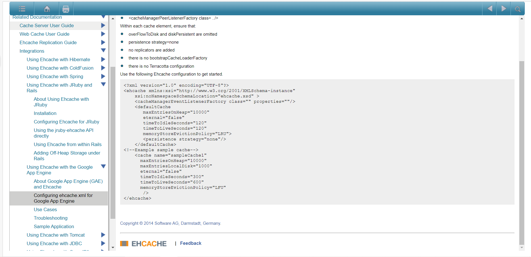Open Related Documentation heading

coord(37,17)
